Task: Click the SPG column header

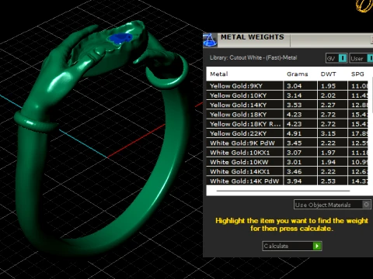Action: (357, 74)
